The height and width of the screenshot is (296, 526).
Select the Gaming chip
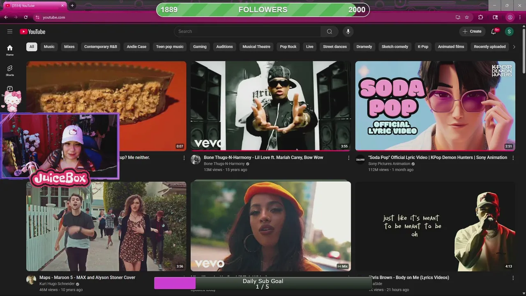(200, 47)
